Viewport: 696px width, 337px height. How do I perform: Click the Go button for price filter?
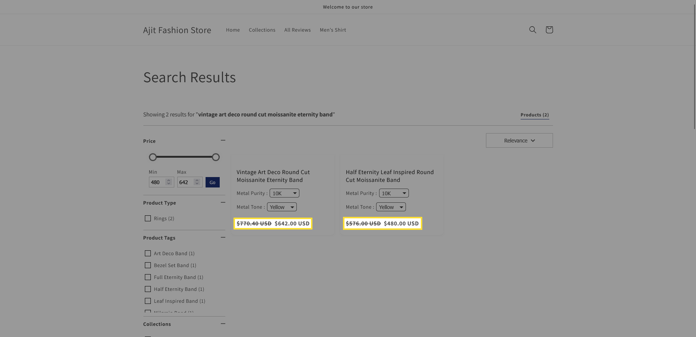coord(212,182)
